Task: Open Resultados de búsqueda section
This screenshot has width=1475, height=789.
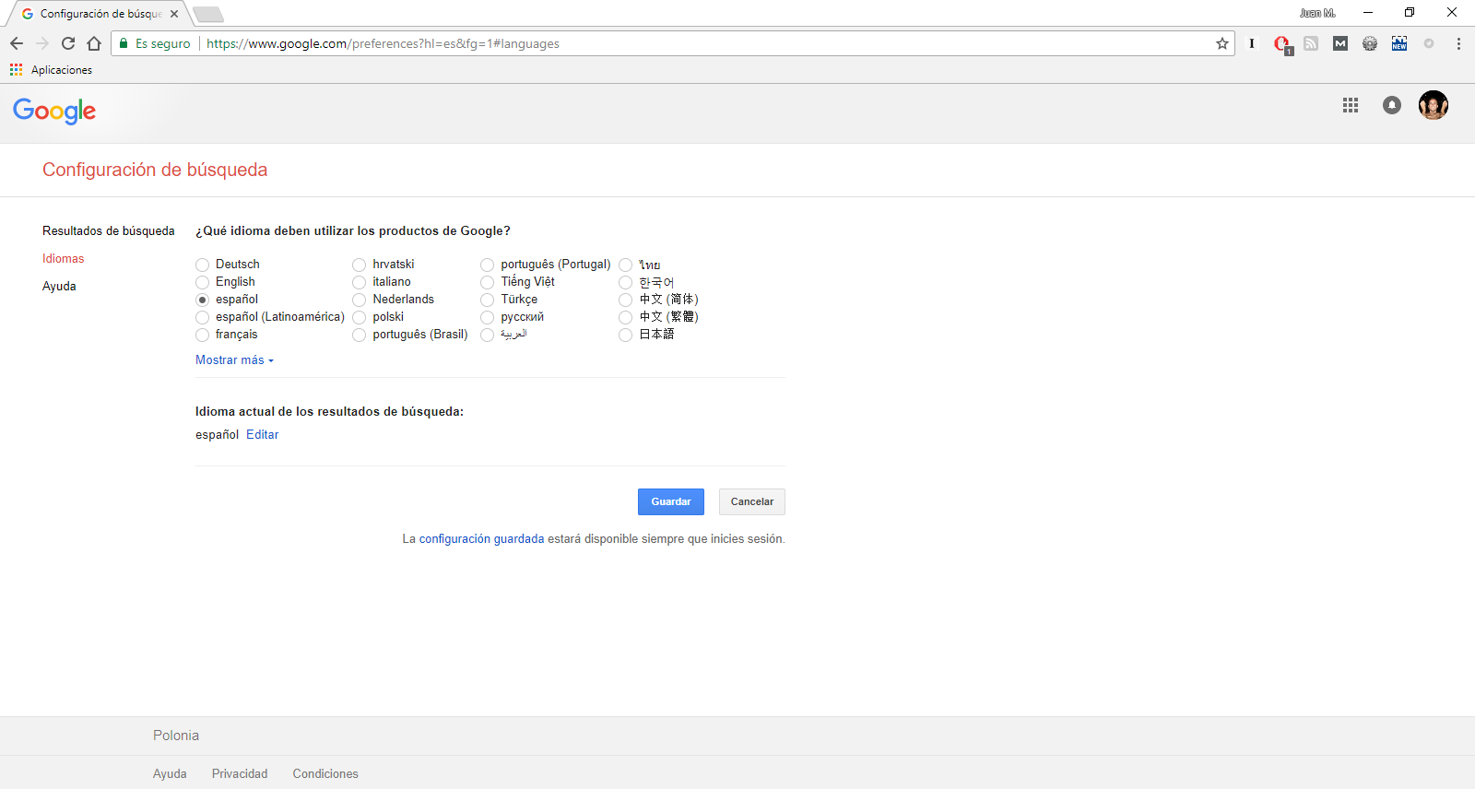Action: coord(109,231)
